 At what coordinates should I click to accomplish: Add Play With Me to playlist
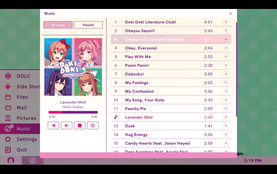(226, 57)
